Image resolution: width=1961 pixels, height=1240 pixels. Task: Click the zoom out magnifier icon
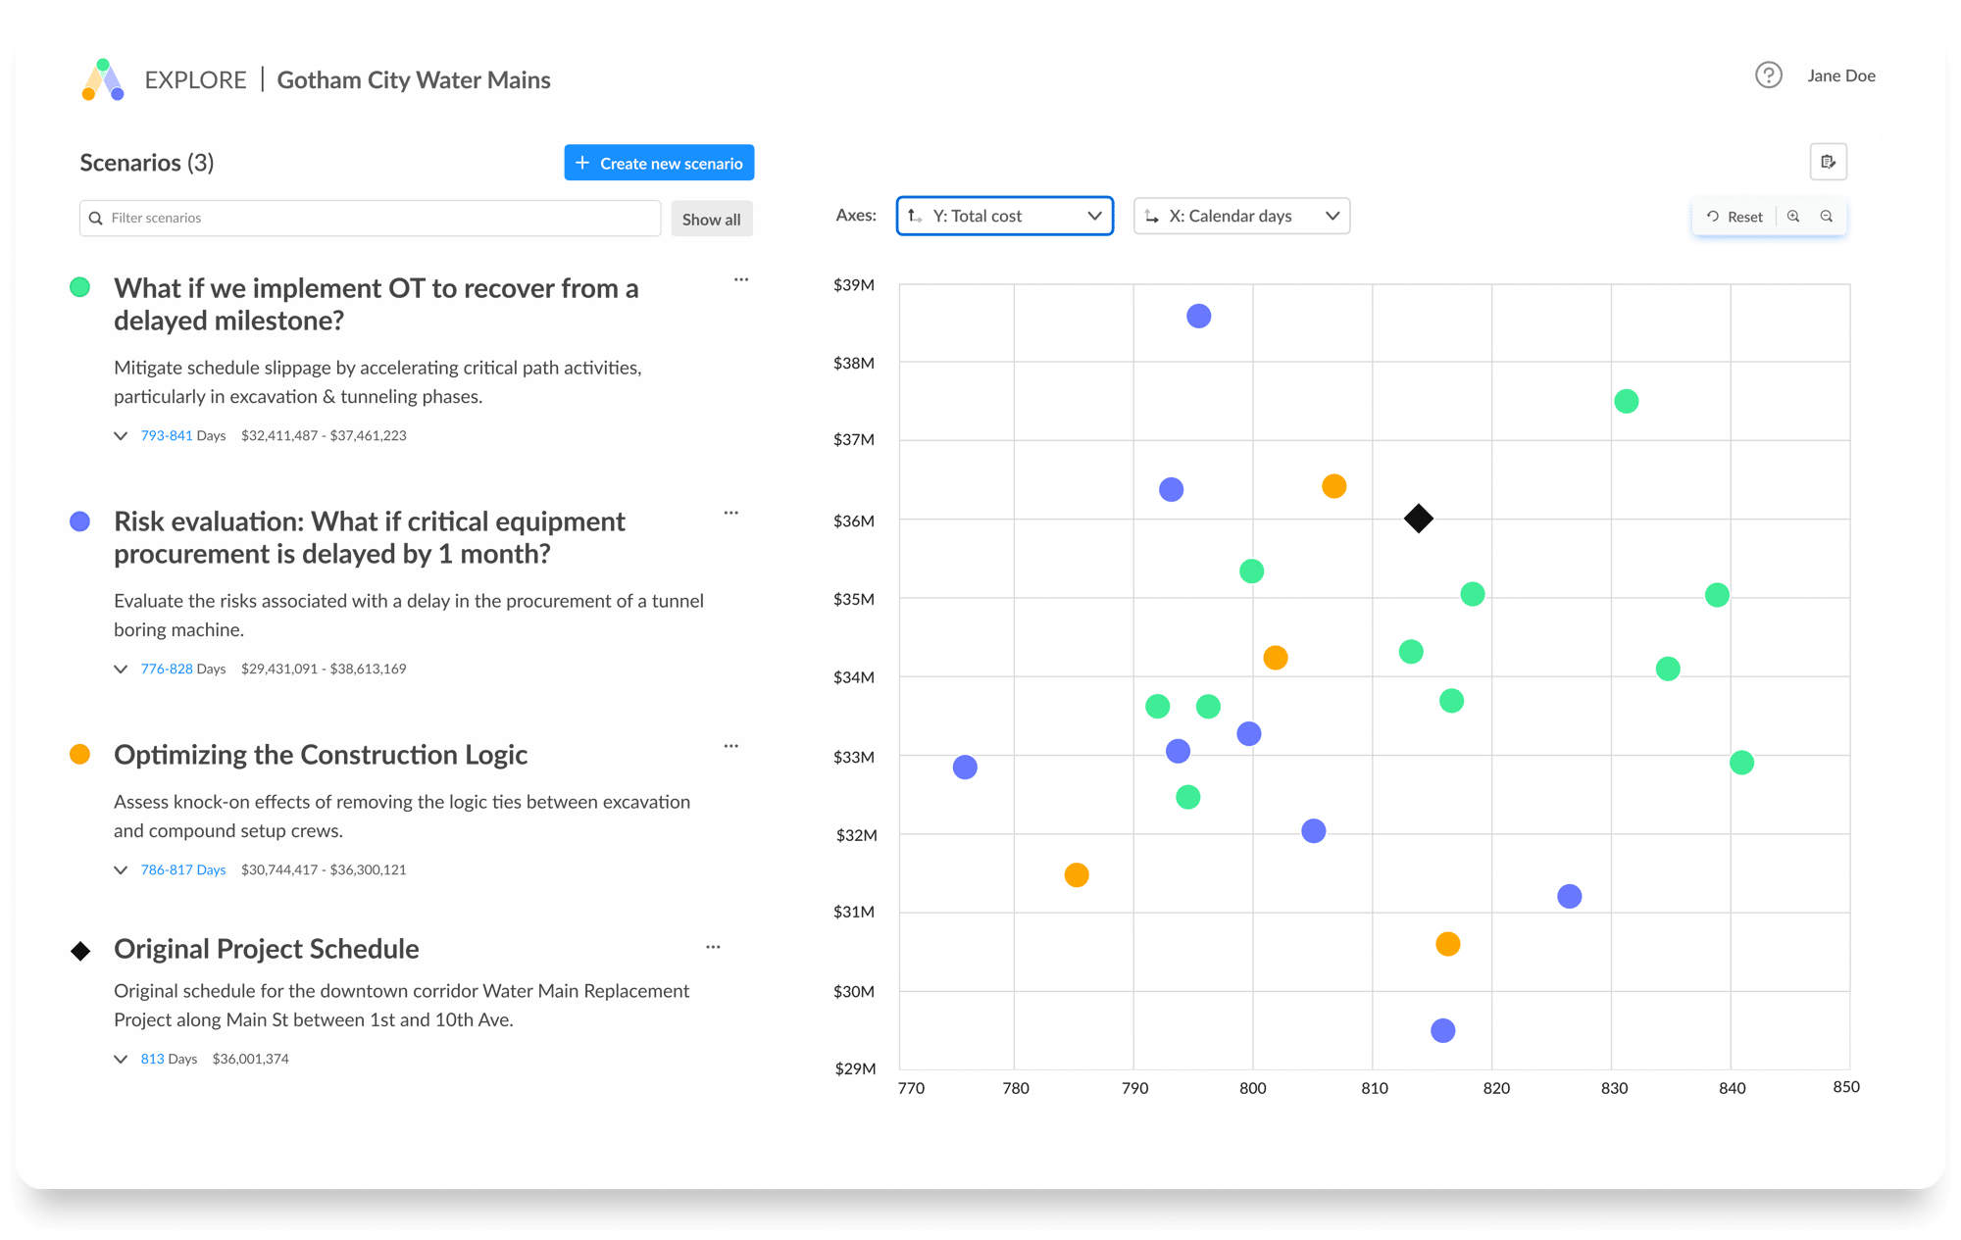coord(1827,217)
